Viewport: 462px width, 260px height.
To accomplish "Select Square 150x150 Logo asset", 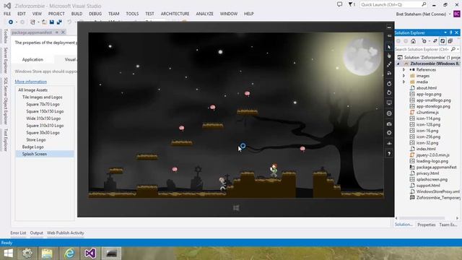I will [x=45, y=111].
